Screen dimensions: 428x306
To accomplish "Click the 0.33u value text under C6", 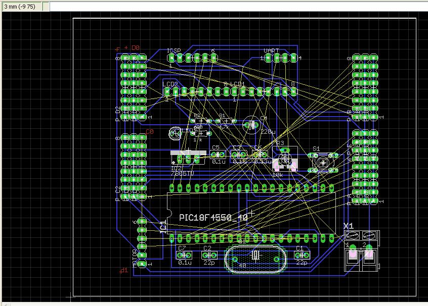I will pos(263,162).
